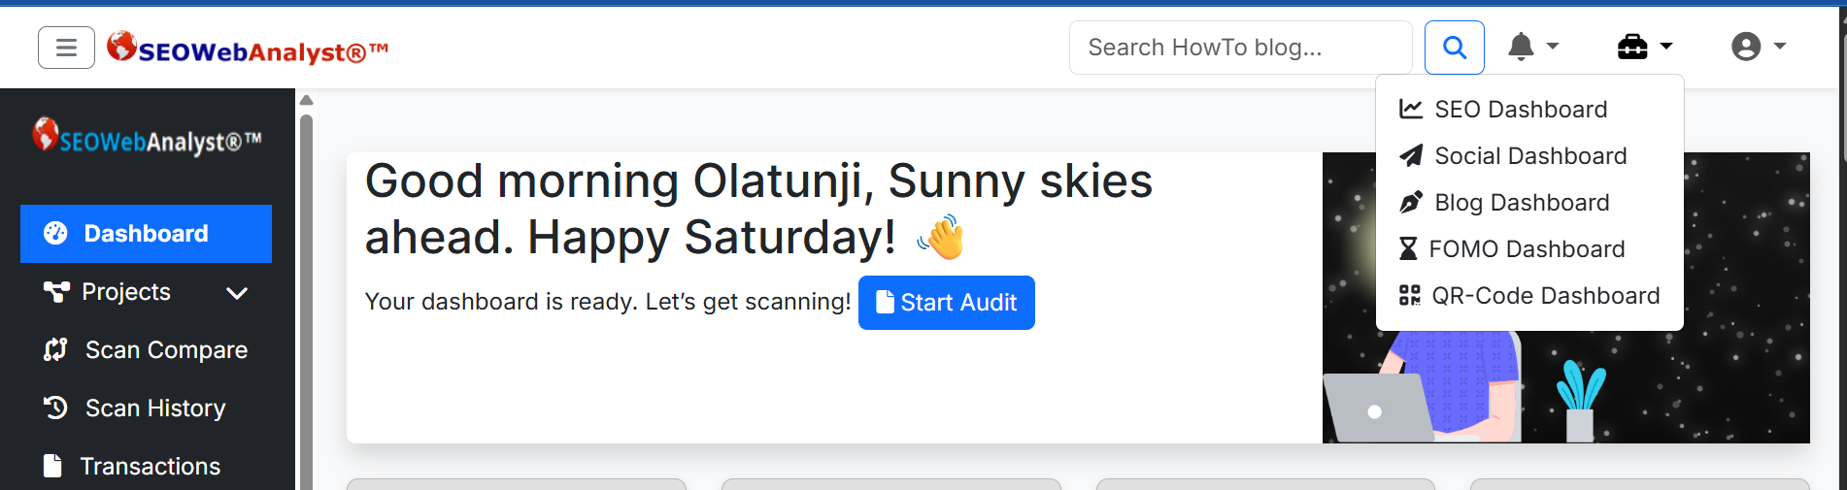Click the QR-Code Dashboard grid icon
Viewport: 1847px width, 490px height.
(1410, 296)
